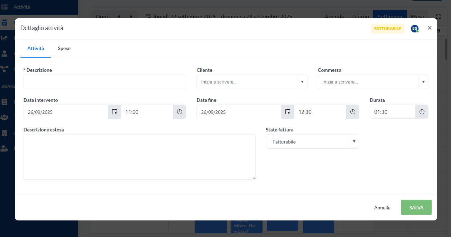The width and height of the screenshot is (451, 237).
Task: Open the Data fine time picker
Action: (x=352, y=112)
